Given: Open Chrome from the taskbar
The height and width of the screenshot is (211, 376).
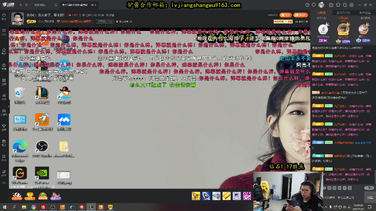Looking at the screenshot, I should (x=33, y=207).
